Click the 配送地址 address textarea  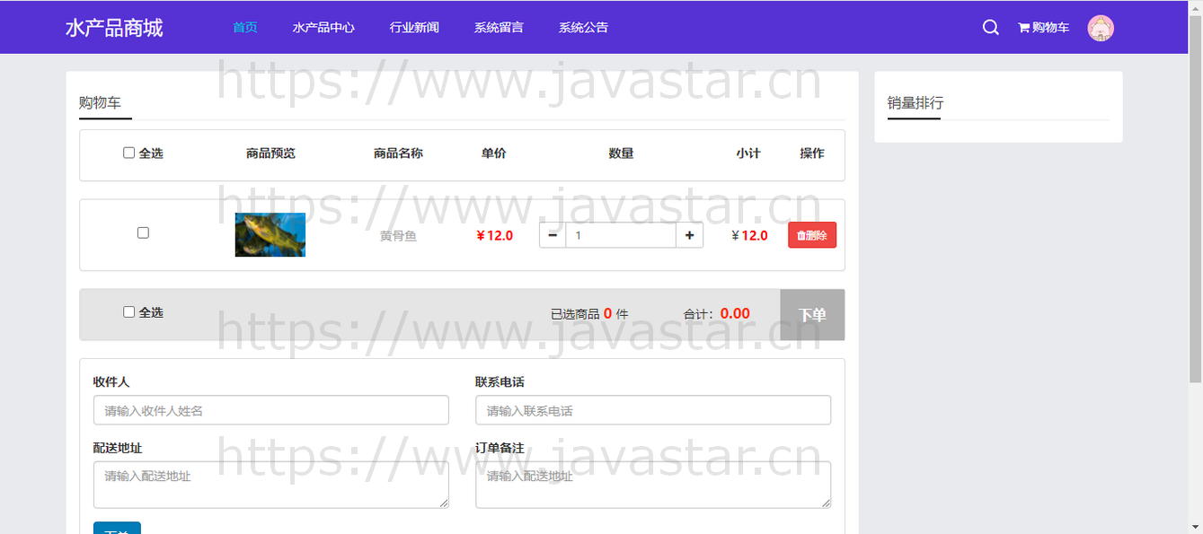(270, 485)
